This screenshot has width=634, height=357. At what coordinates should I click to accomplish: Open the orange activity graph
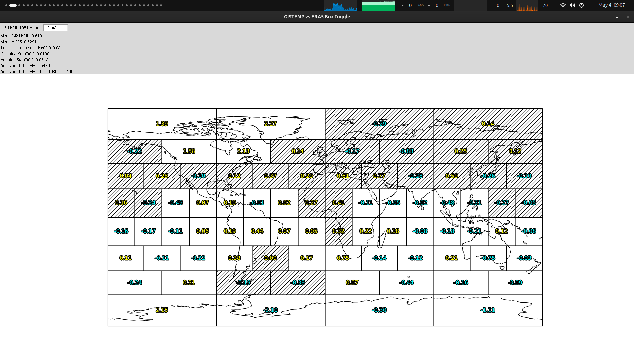pos(528,6)
